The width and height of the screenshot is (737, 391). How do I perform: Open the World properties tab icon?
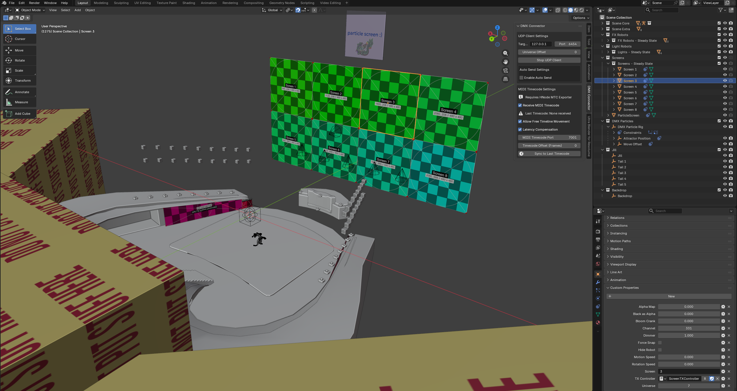(x=598, y=264)
